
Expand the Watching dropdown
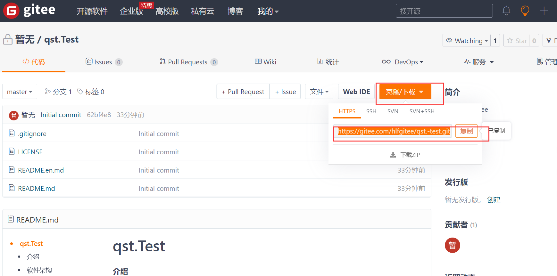(x=467, y=40)
